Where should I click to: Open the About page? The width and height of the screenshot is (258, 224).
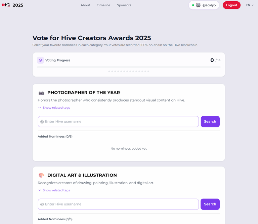85,5
